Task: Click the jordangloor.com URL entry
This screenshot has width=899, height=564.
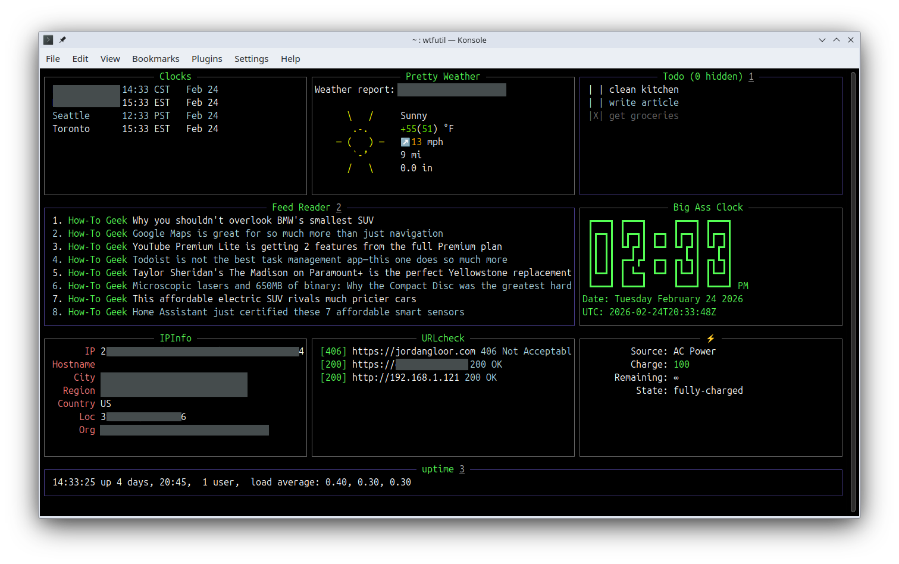Action: point(446,351)
